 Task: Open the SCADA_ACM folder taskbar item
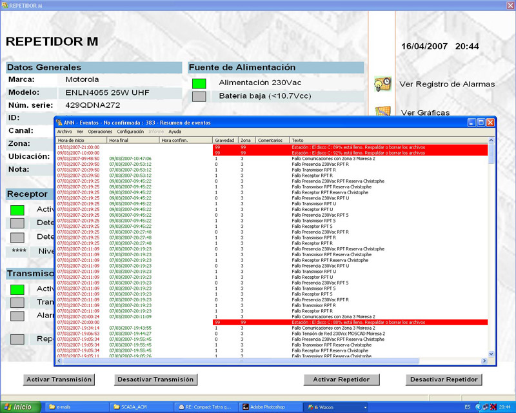tap(135, 407)
